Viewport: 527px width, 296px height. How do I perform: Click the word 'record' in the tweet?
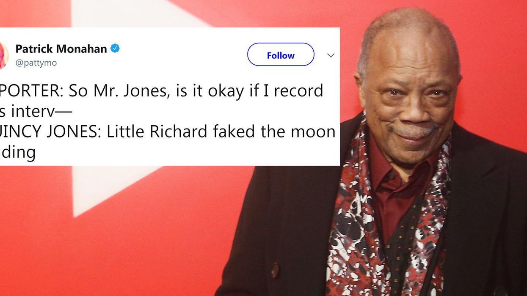(x=298, y=91)
